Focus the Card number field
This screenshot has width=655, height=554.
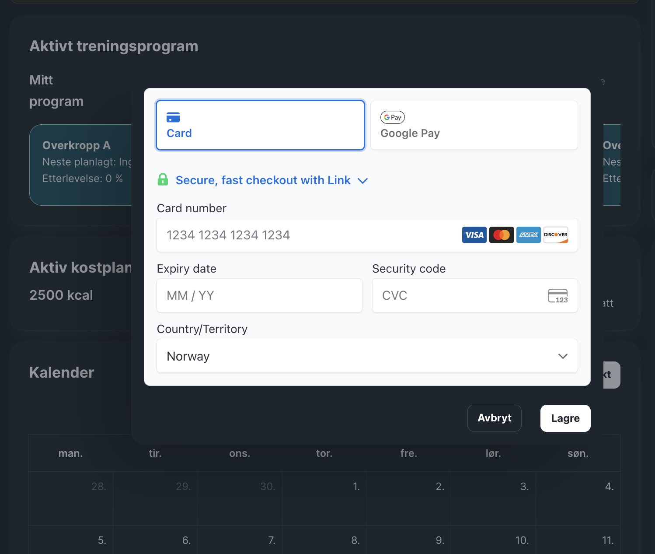[367, 235]
